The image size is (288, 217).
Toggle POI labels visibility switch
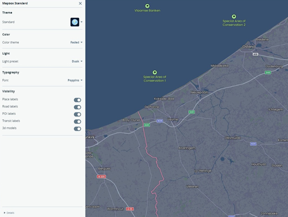[x=78, y=114]
